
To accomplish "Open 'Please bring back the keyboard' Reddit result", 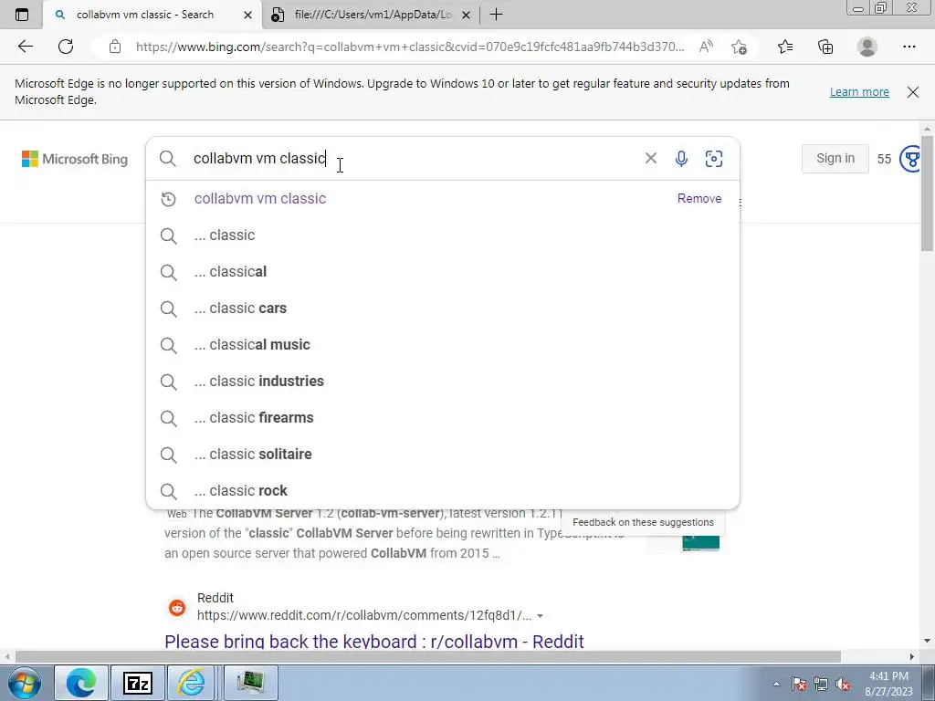I will [373, 642].
